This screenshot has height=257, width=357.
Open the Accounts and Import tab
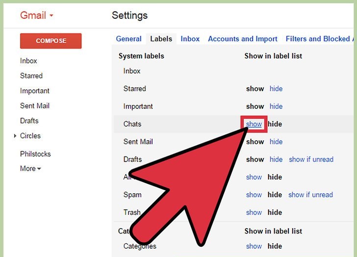[x=243, y=39]
